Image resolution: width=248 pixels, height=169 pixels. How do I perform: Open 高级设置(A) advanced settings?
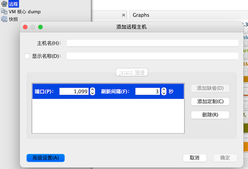pos(45,158)
